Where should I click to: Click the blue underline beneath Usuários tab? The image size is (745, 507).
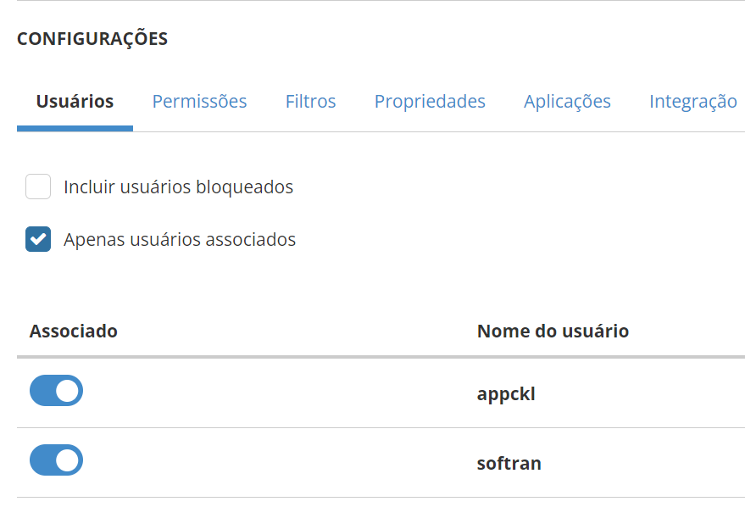click(75, 128)
